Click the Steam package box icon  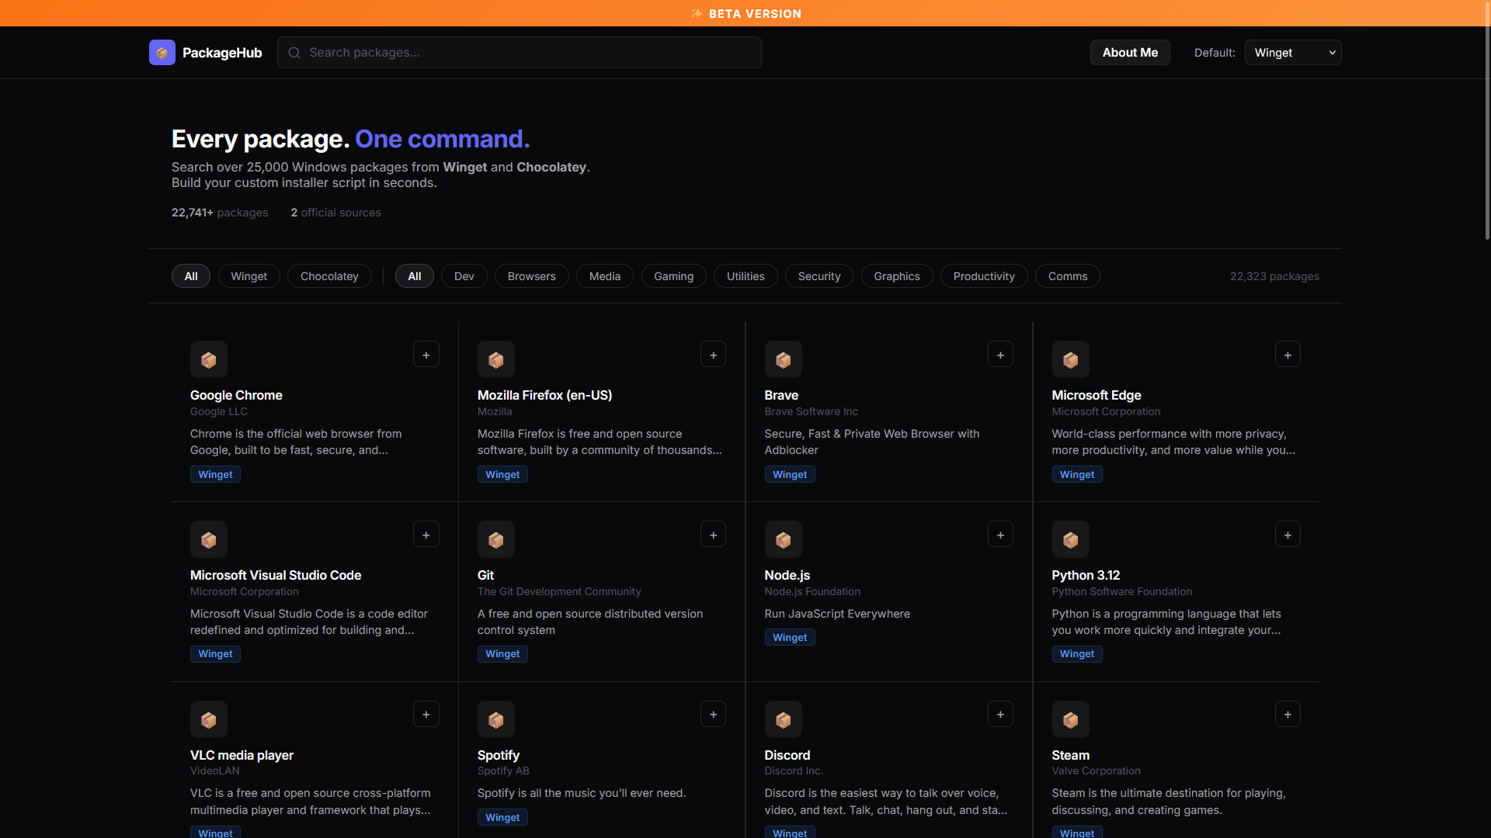(x=1071, y=719)
